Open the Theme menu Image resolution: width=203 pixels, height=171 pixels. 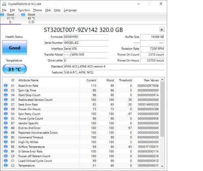37,10
